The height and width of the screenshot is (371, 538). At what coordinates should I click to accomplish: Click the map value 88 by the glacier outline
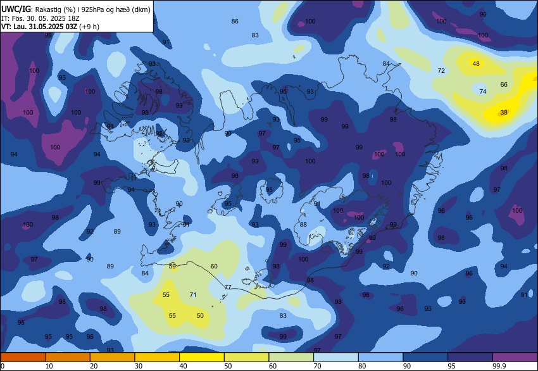[x=303, y=225]
